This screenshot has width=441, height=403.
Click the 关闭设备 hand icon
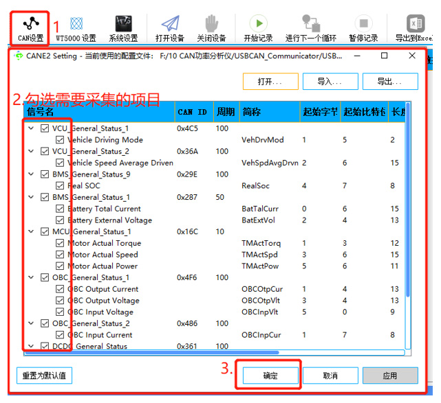(x=211, y=23)
